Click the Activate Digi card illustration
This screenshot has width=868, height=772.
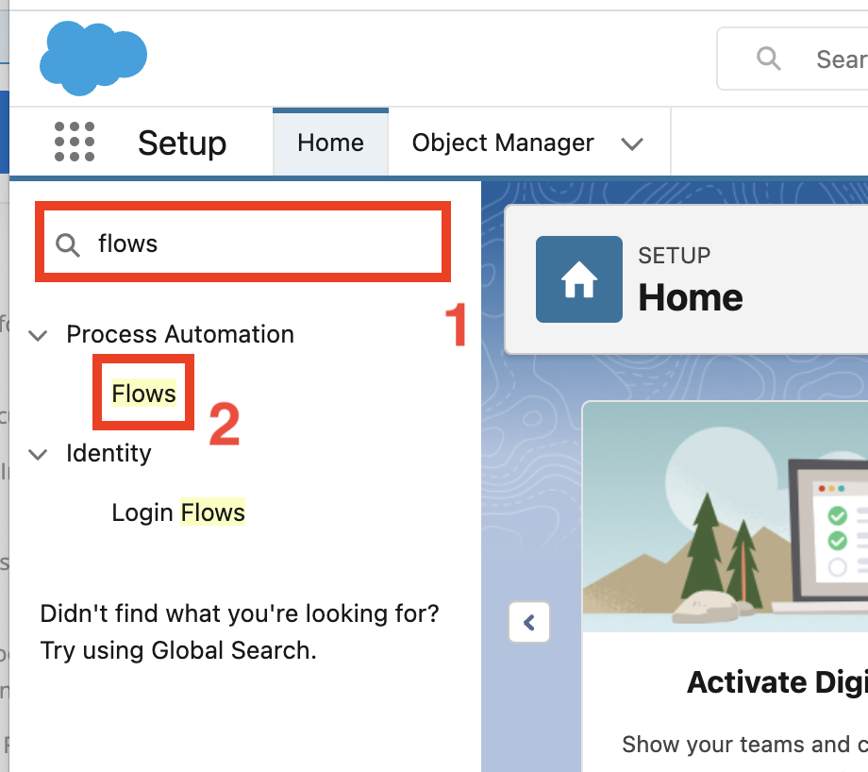coord(726,516)
